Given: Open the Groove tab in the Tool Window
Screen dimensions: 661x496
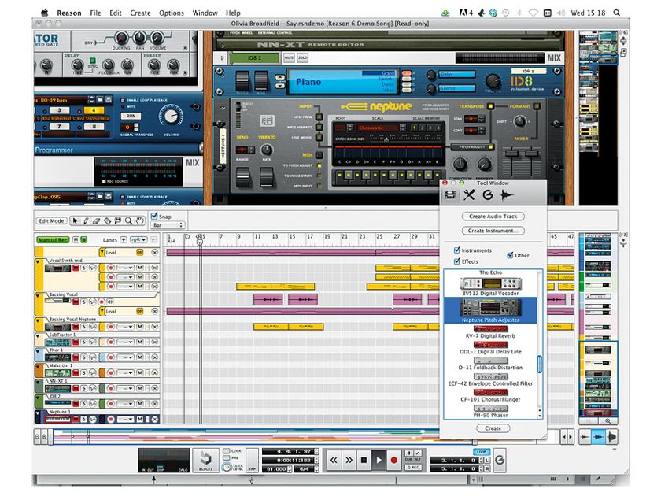Looking at the screenshot, I should [x=489, y=194].
